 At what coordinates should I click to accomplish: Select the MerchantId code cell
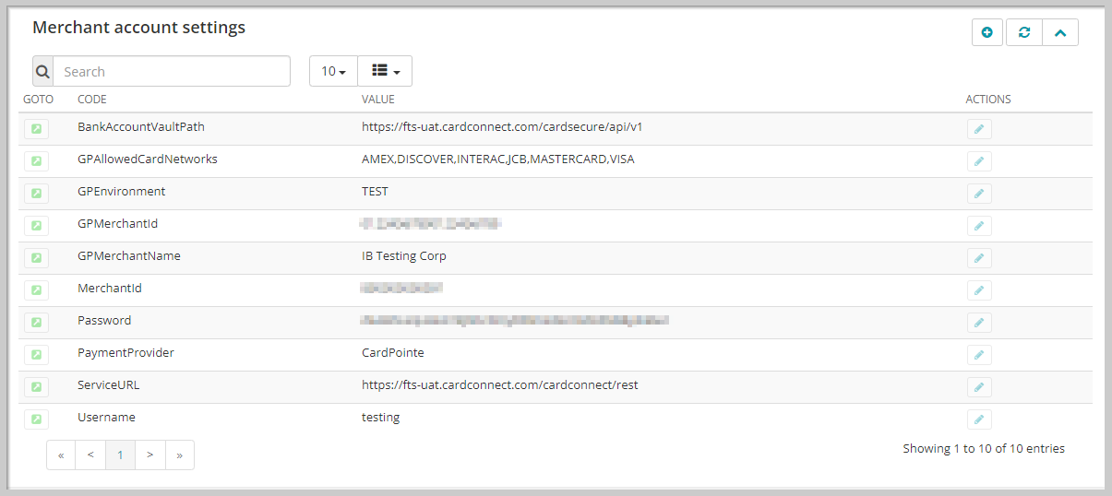click(110, 288)
